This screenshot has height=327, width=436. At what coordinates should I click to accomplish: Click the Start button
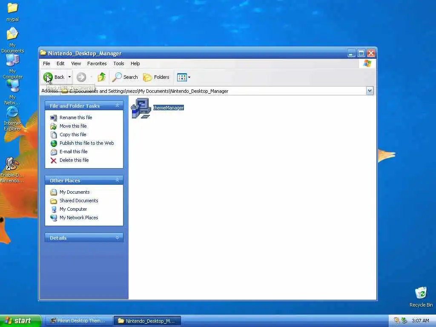[x=20, y=321]
